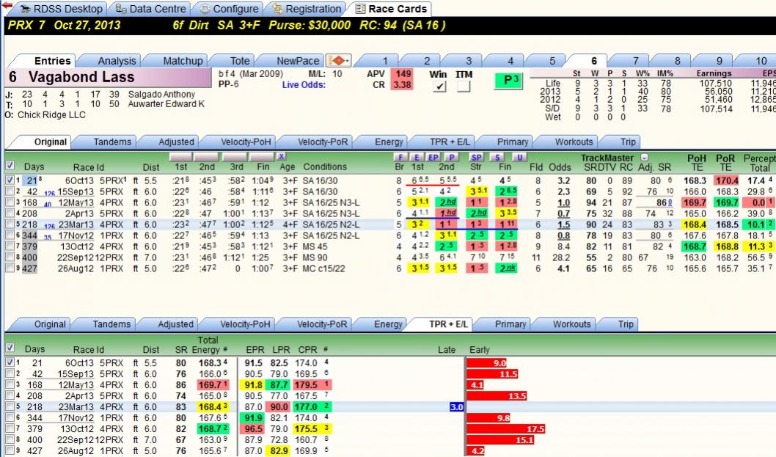776x457 pixels.
Task: Click the small X button above Age
Action: [x=281, y=156]
